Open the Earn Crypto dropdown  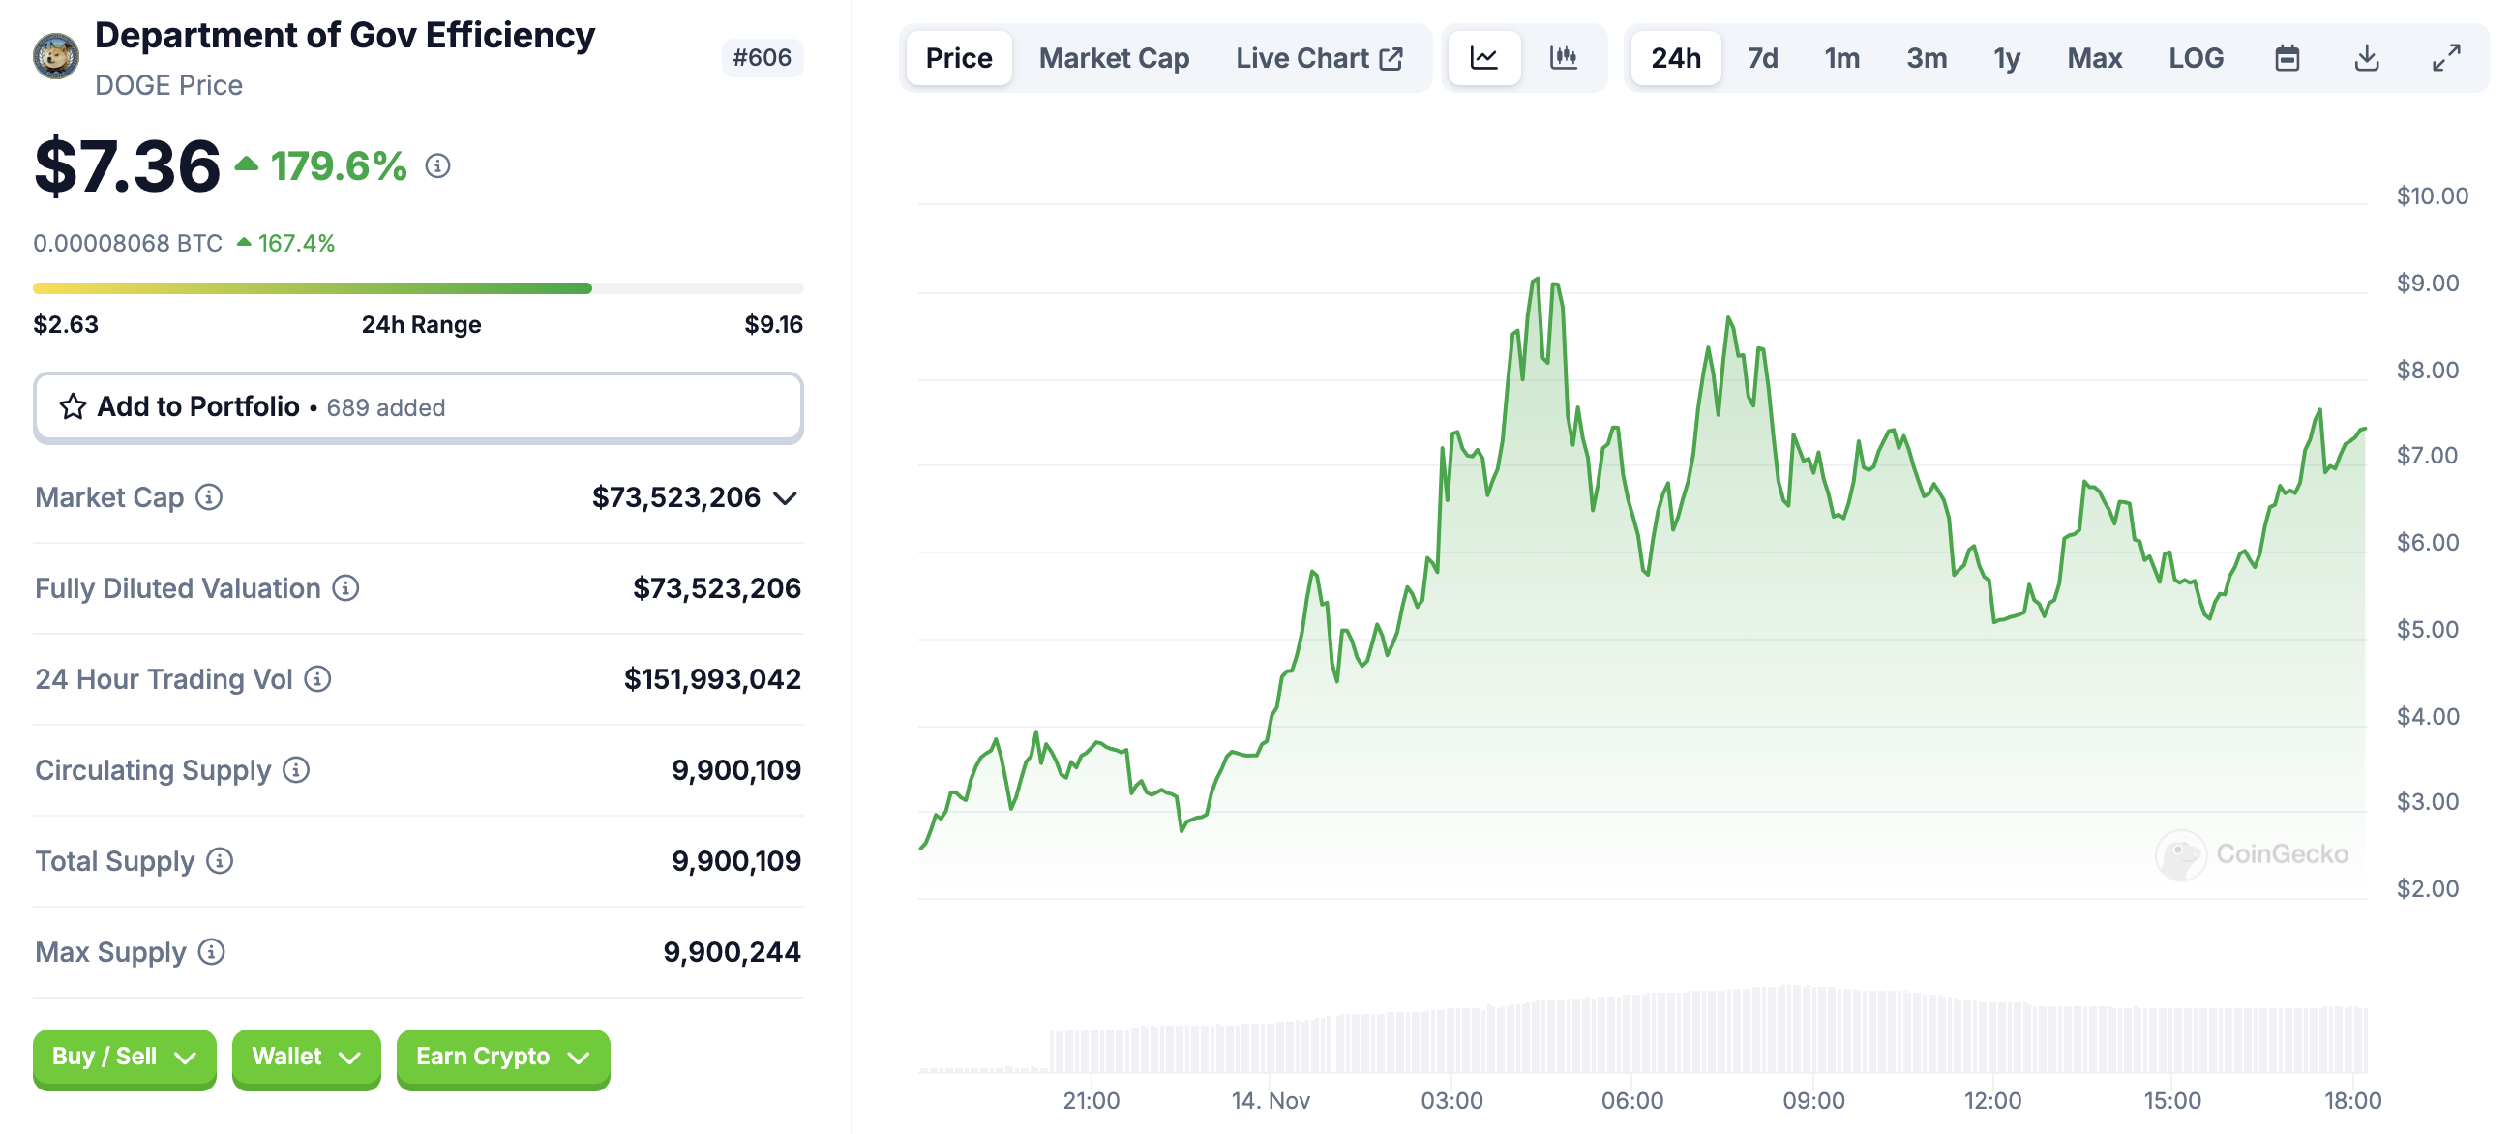pos(502,1057)
